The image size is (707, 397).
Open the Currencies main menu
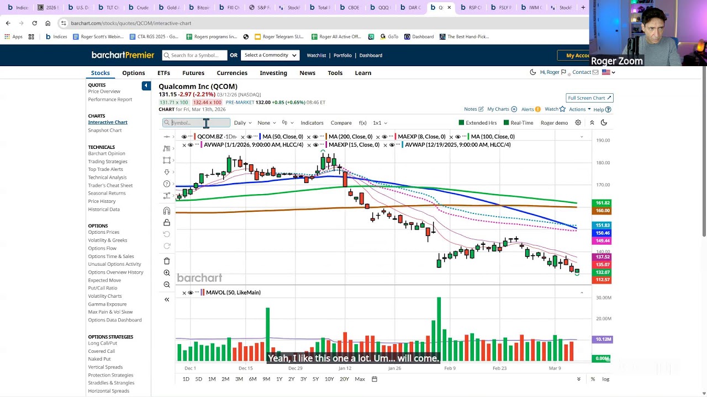232,73
